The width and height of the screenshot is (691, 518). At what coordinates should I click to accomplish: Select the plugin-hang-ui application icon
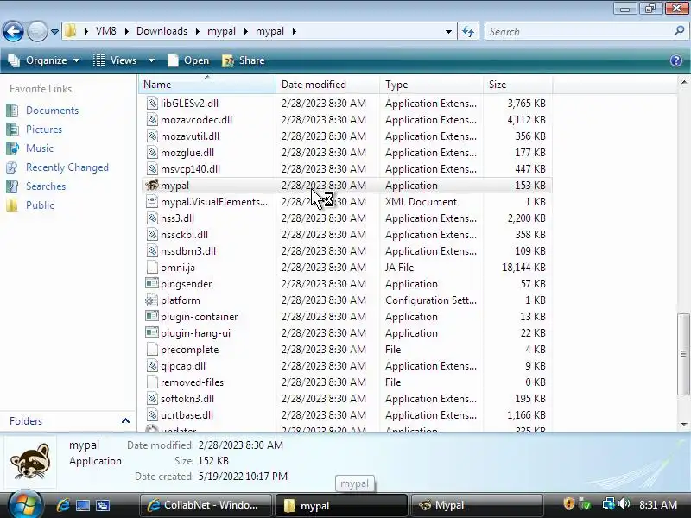pos(152,333)
